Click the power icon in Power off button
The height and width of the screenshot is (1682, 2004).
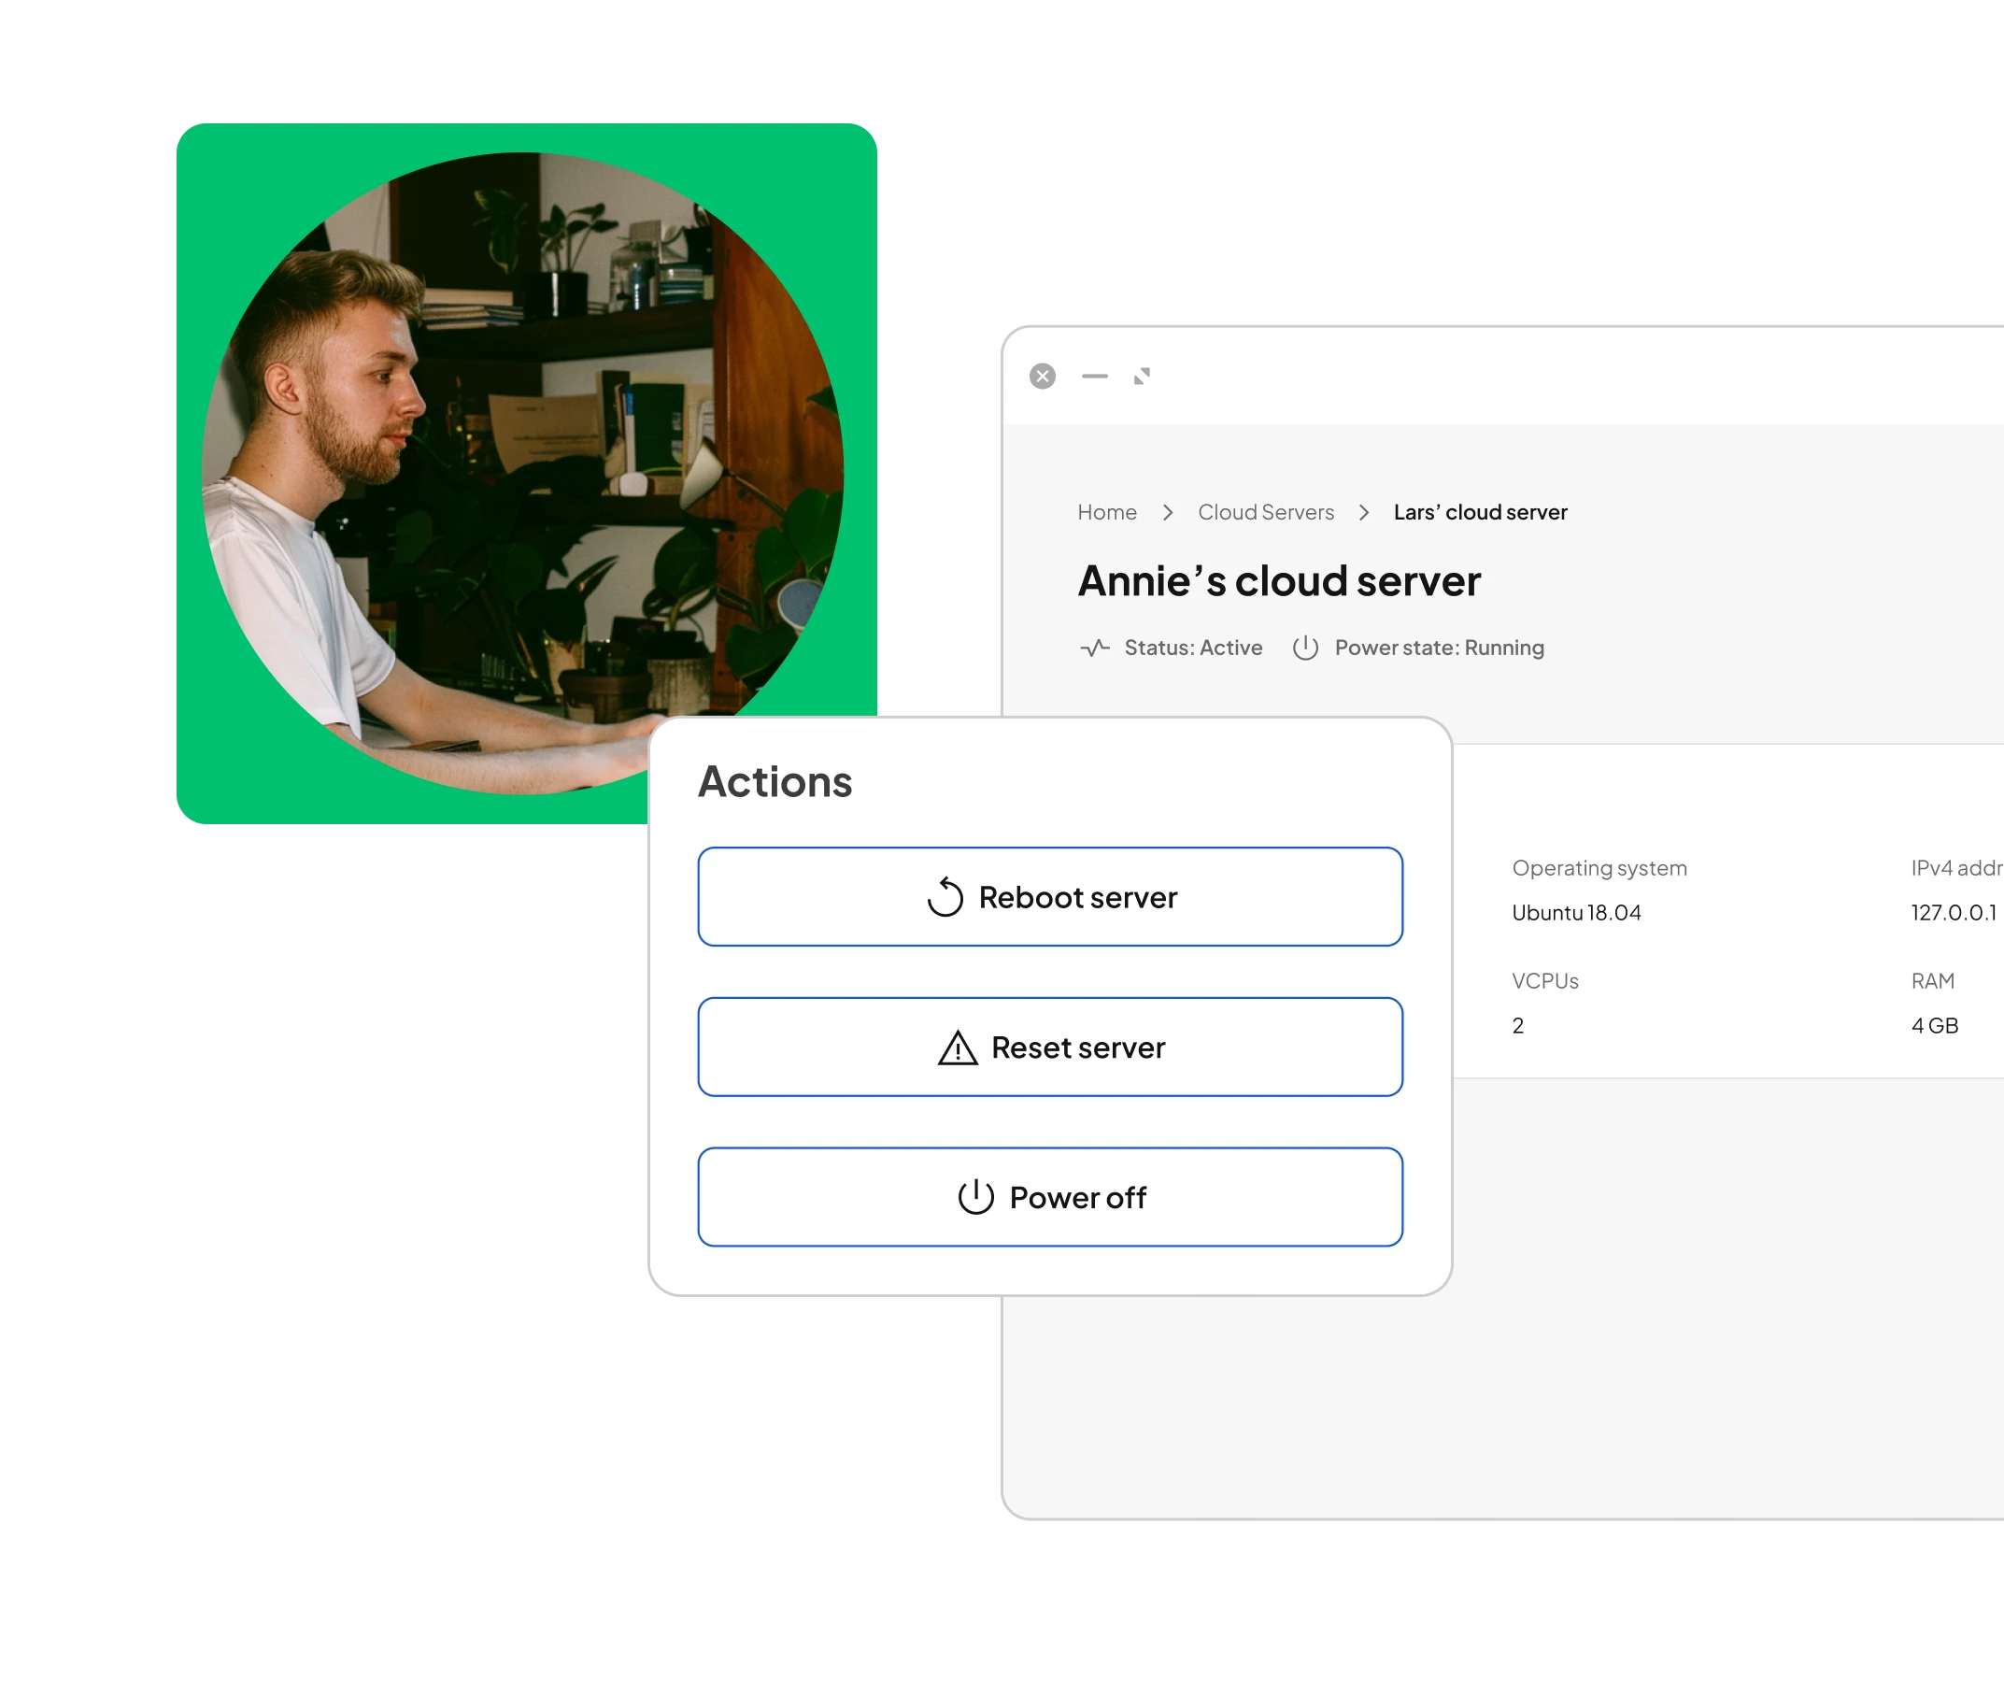click(x=975, y=1197)
